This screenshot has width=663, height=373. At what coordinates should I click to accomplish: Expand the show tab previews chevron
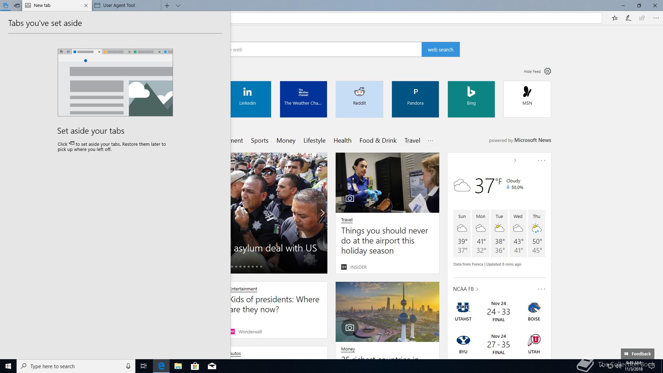click(178, 6)
